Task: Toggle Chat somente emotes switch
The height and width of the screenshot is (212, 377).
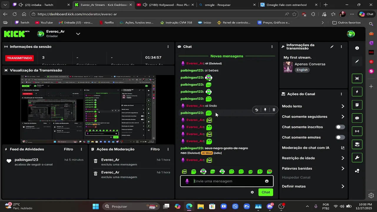Action: 340,137
